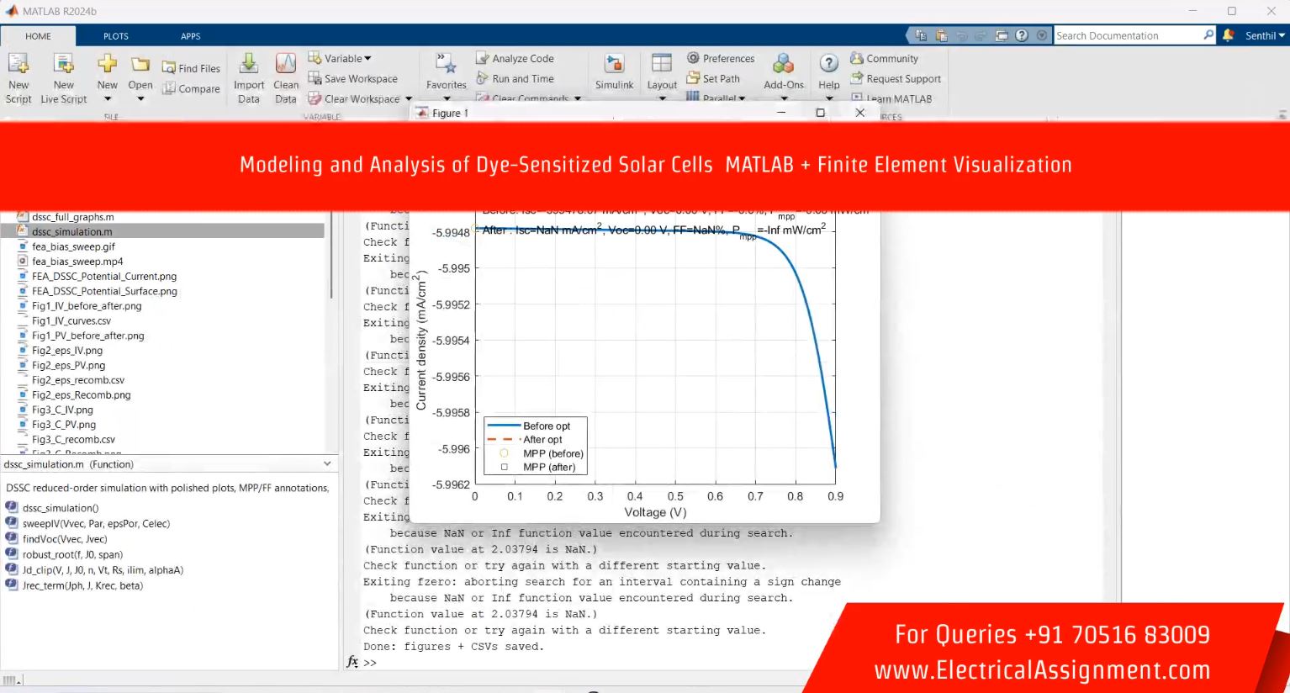Click the New Live Script icon
This screenshot has height=693, width=1290.
coord(63,66)
